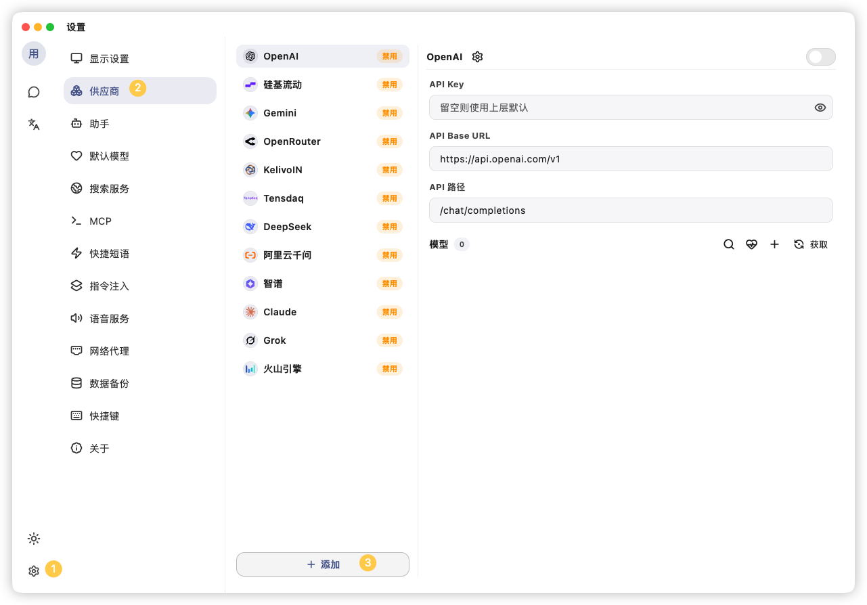Open the chat page via the speech bubble icon

[x=33, y=91]
